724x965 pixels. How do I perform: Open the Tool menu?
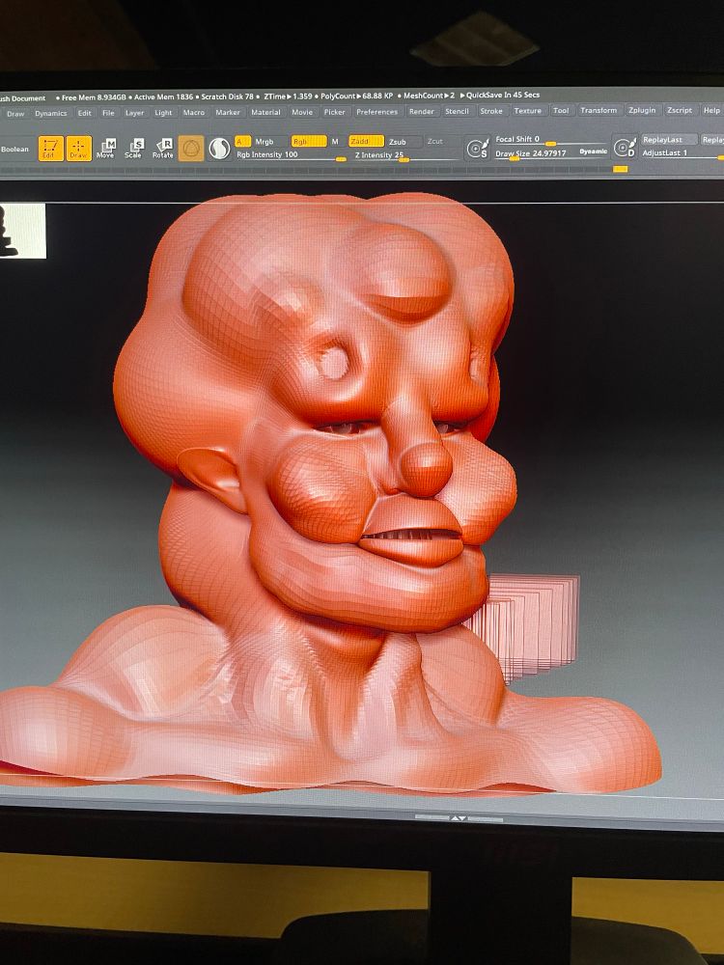click(x=561, y=111)
